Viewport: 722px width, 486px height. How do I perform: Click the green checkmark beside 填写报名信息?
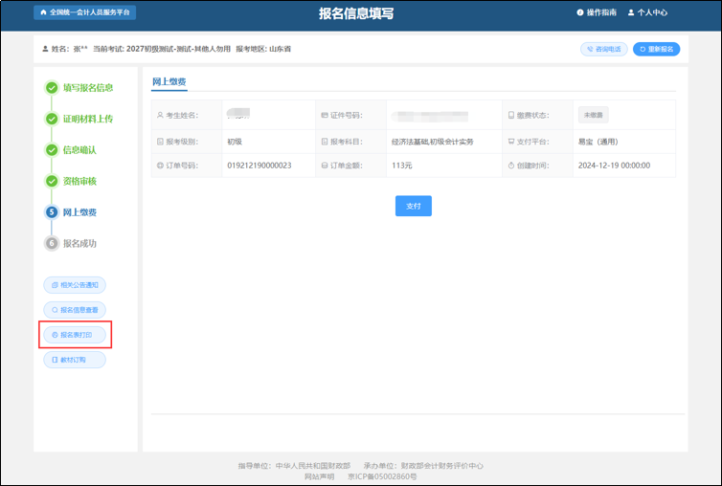[x=52, y=88]
